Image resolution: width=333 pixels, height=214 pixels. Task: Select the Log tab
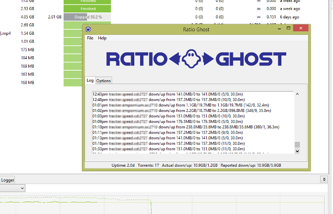click(90, 80)
